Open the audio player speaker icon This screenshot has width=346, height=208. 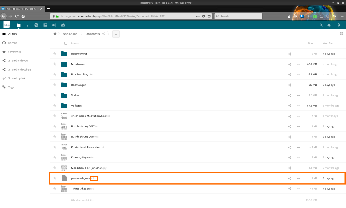pyautogui.click(x=54, y=25)
